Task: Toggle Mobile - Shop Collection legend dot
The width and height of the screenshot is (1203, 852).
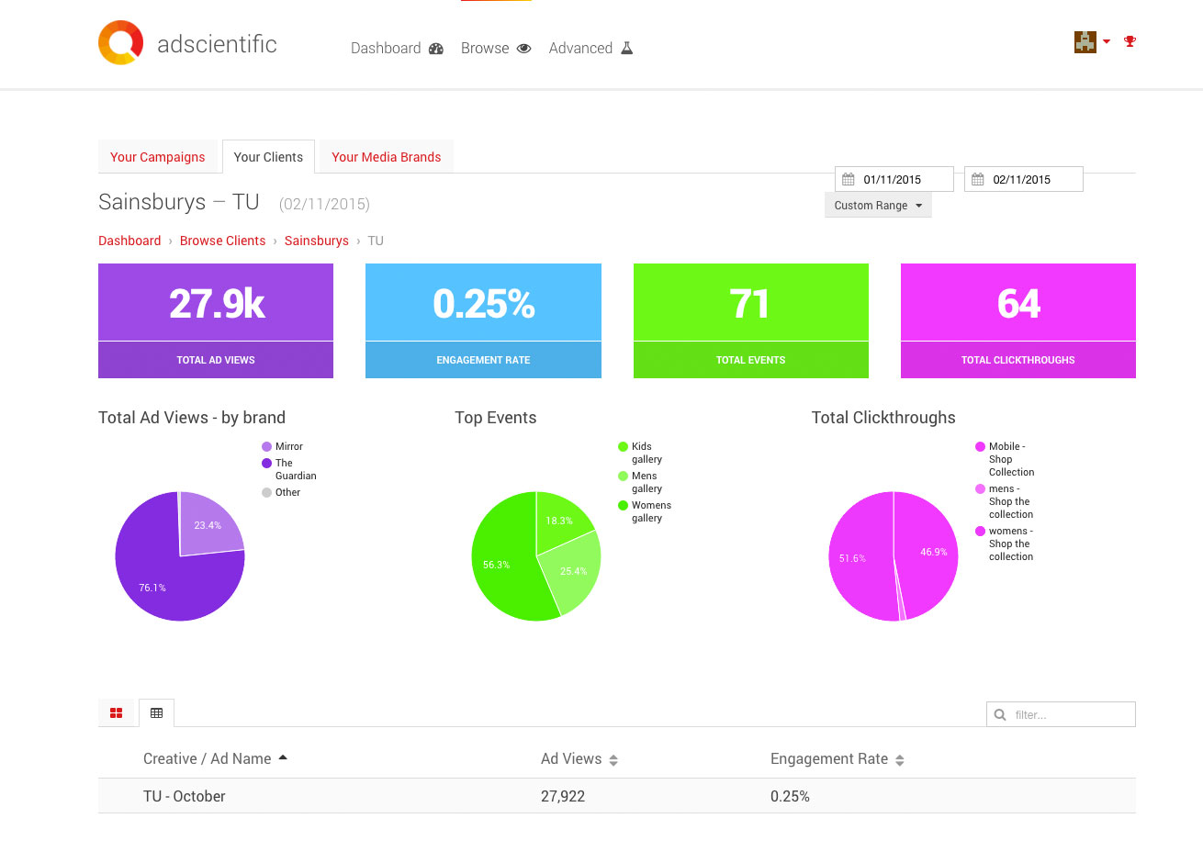Action: pos(981,447)
